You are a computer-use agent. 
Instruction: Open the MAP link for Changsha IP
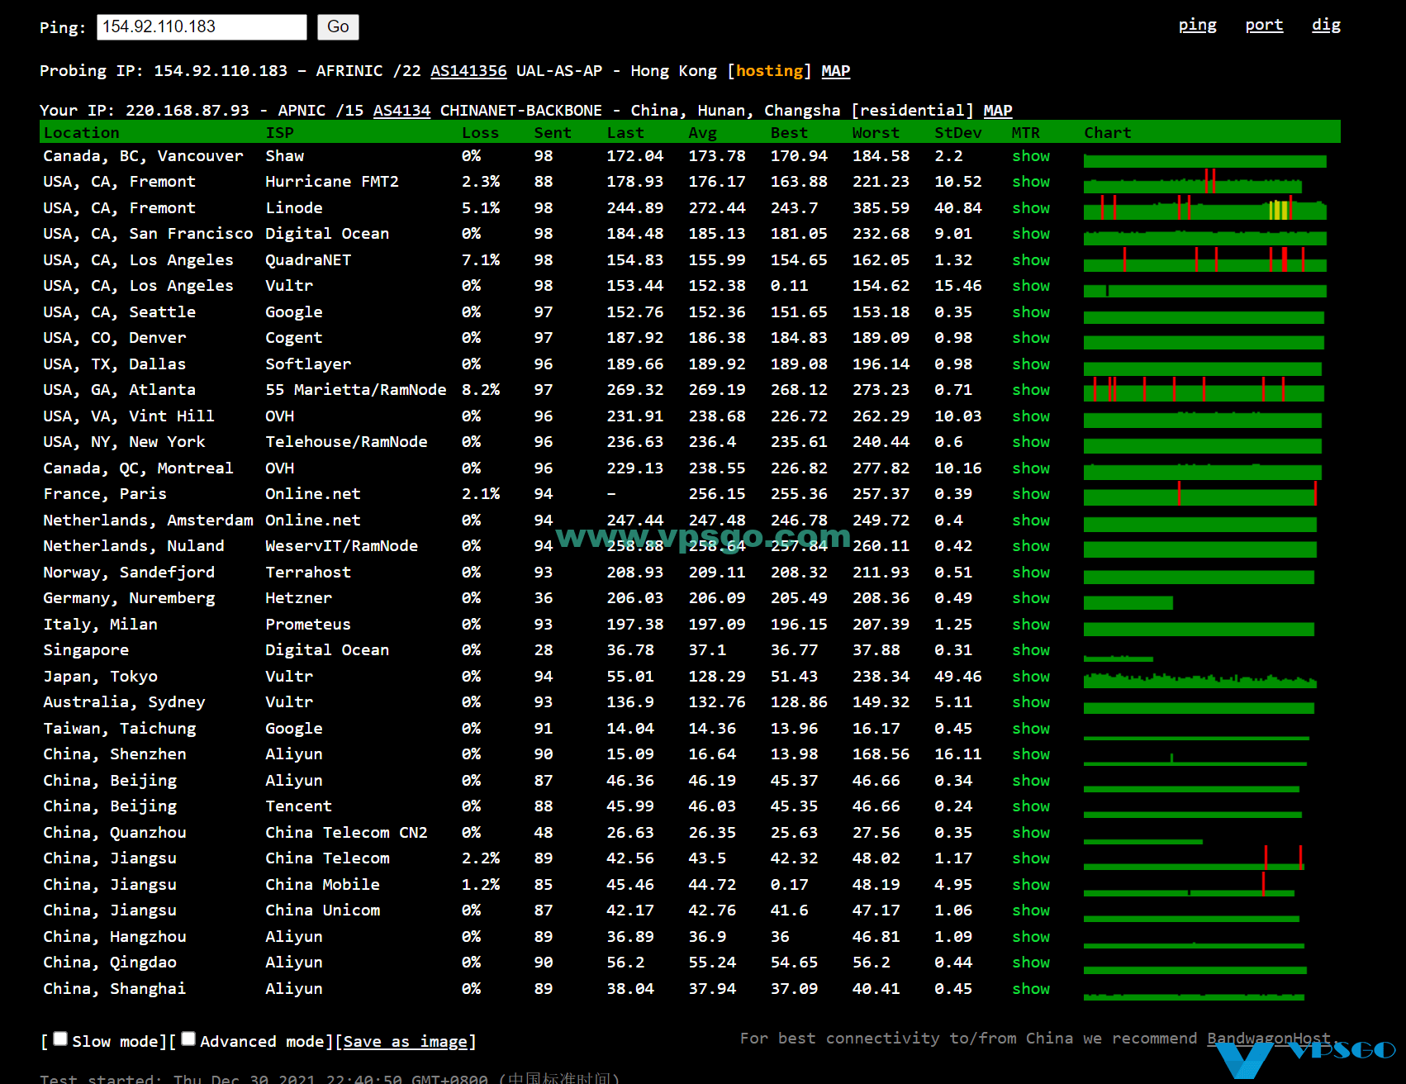[x=997, y=111]
